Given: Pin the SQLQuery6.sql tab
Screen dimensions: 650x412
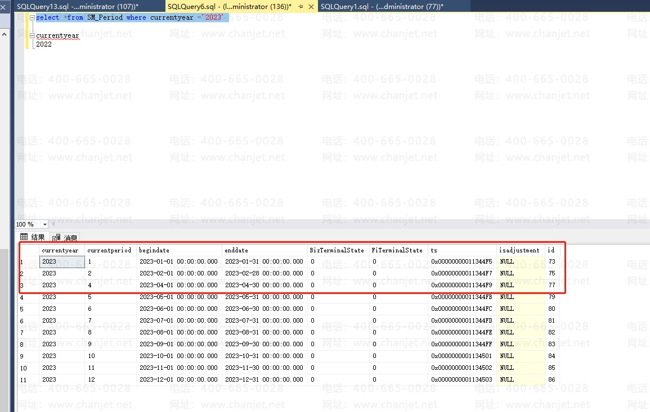Looking at the screenshot, I should [301, 7].
